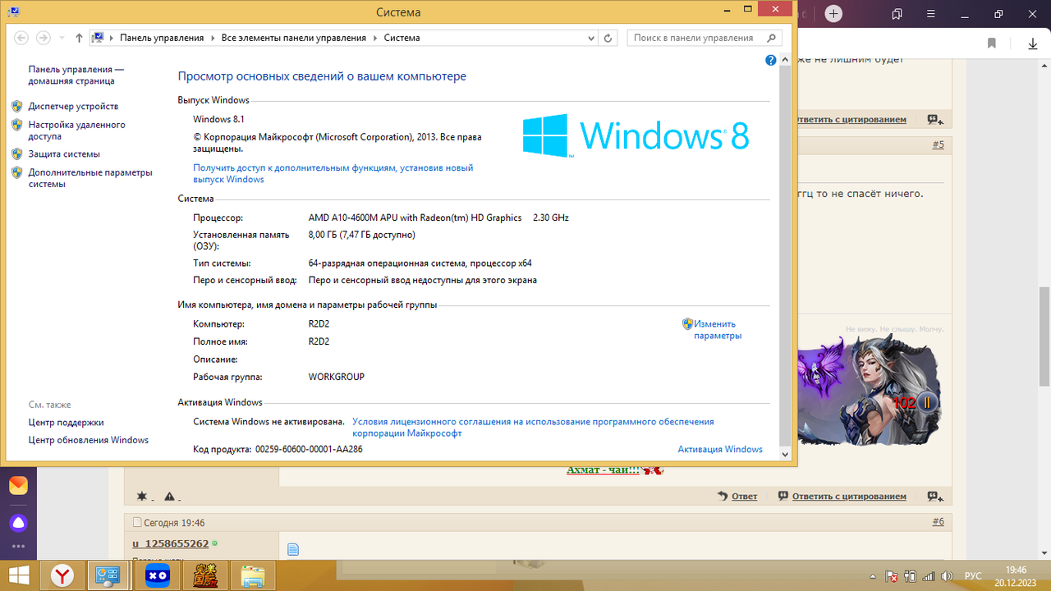Click the Up arrow navigation button
The height and width of the screenshot is (591, 1051).
pyautogui.click(x=79, y=38)
